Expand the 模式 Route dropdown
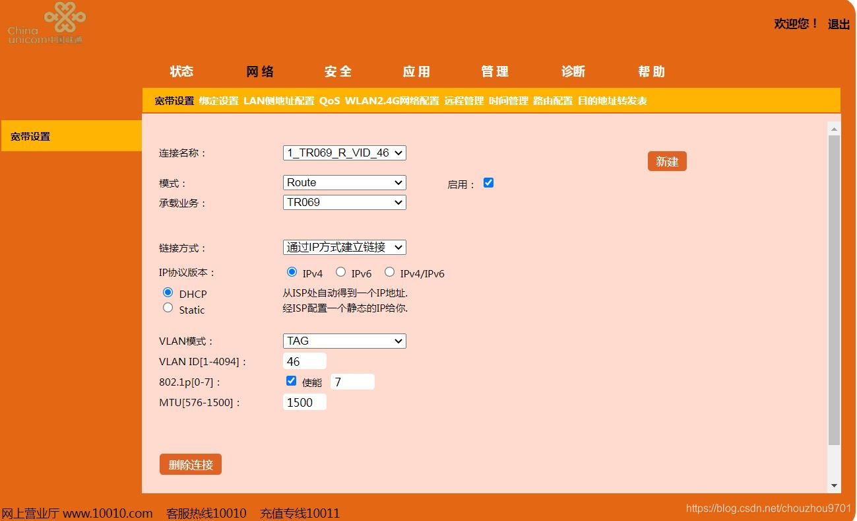 pos(344,182)
